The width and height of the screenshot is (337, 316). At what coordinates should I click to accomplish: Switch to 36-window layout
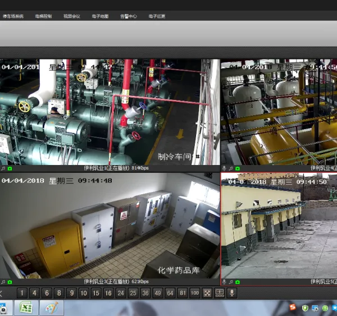(145, 293)
